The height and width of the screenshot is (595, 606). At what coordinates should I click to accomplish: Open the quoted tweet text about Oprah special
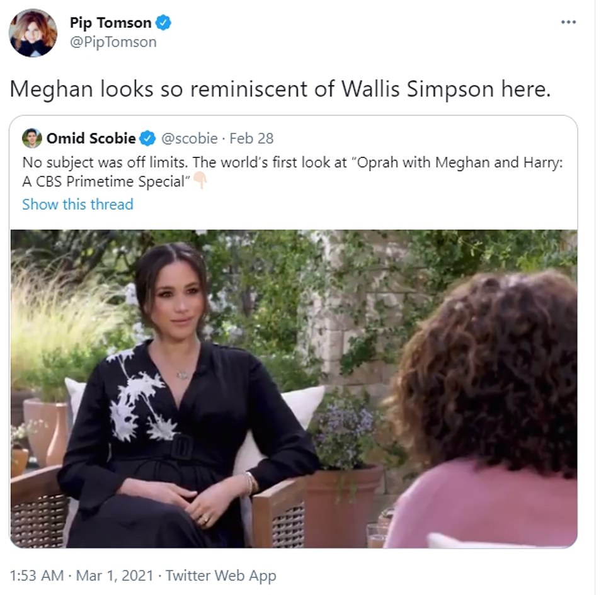[292, 172]
